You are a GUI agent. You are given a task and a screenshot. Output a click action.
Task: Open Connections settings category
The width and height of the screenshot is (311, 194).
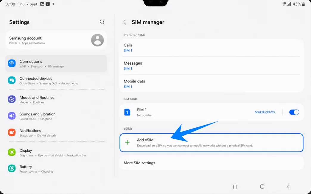click(56, 64)
